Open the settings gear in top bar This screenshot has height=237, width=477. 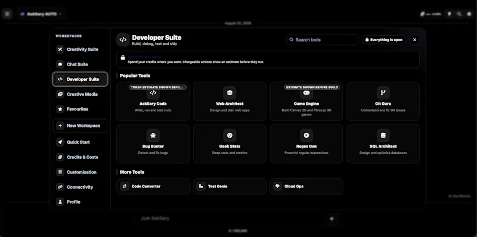pyautogui.click(x=469, y=14)
